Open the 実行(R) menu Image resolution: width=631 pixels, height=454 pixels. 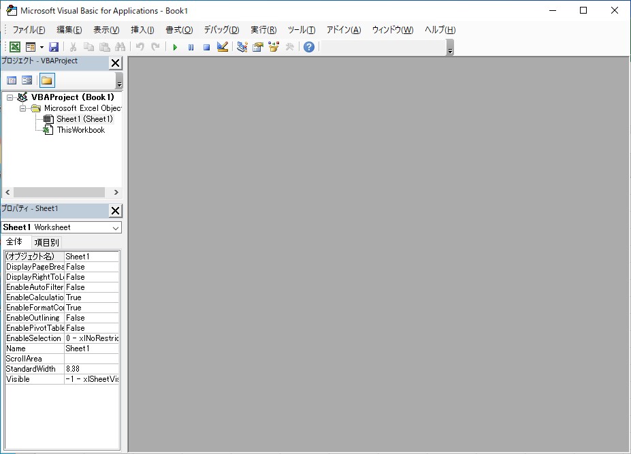[262, 29]
